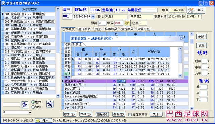Click the match list scroll up arrow

pyautogui.click(x=58, y=9)
